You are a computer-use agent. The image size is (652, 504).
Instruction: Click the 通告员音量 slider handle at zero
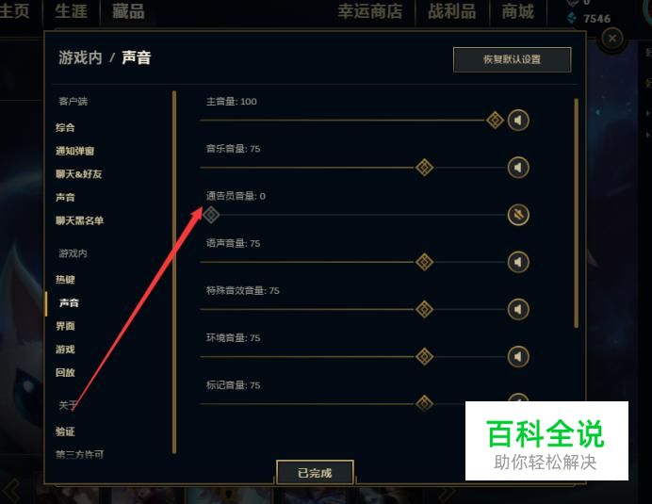coord(211,215)
